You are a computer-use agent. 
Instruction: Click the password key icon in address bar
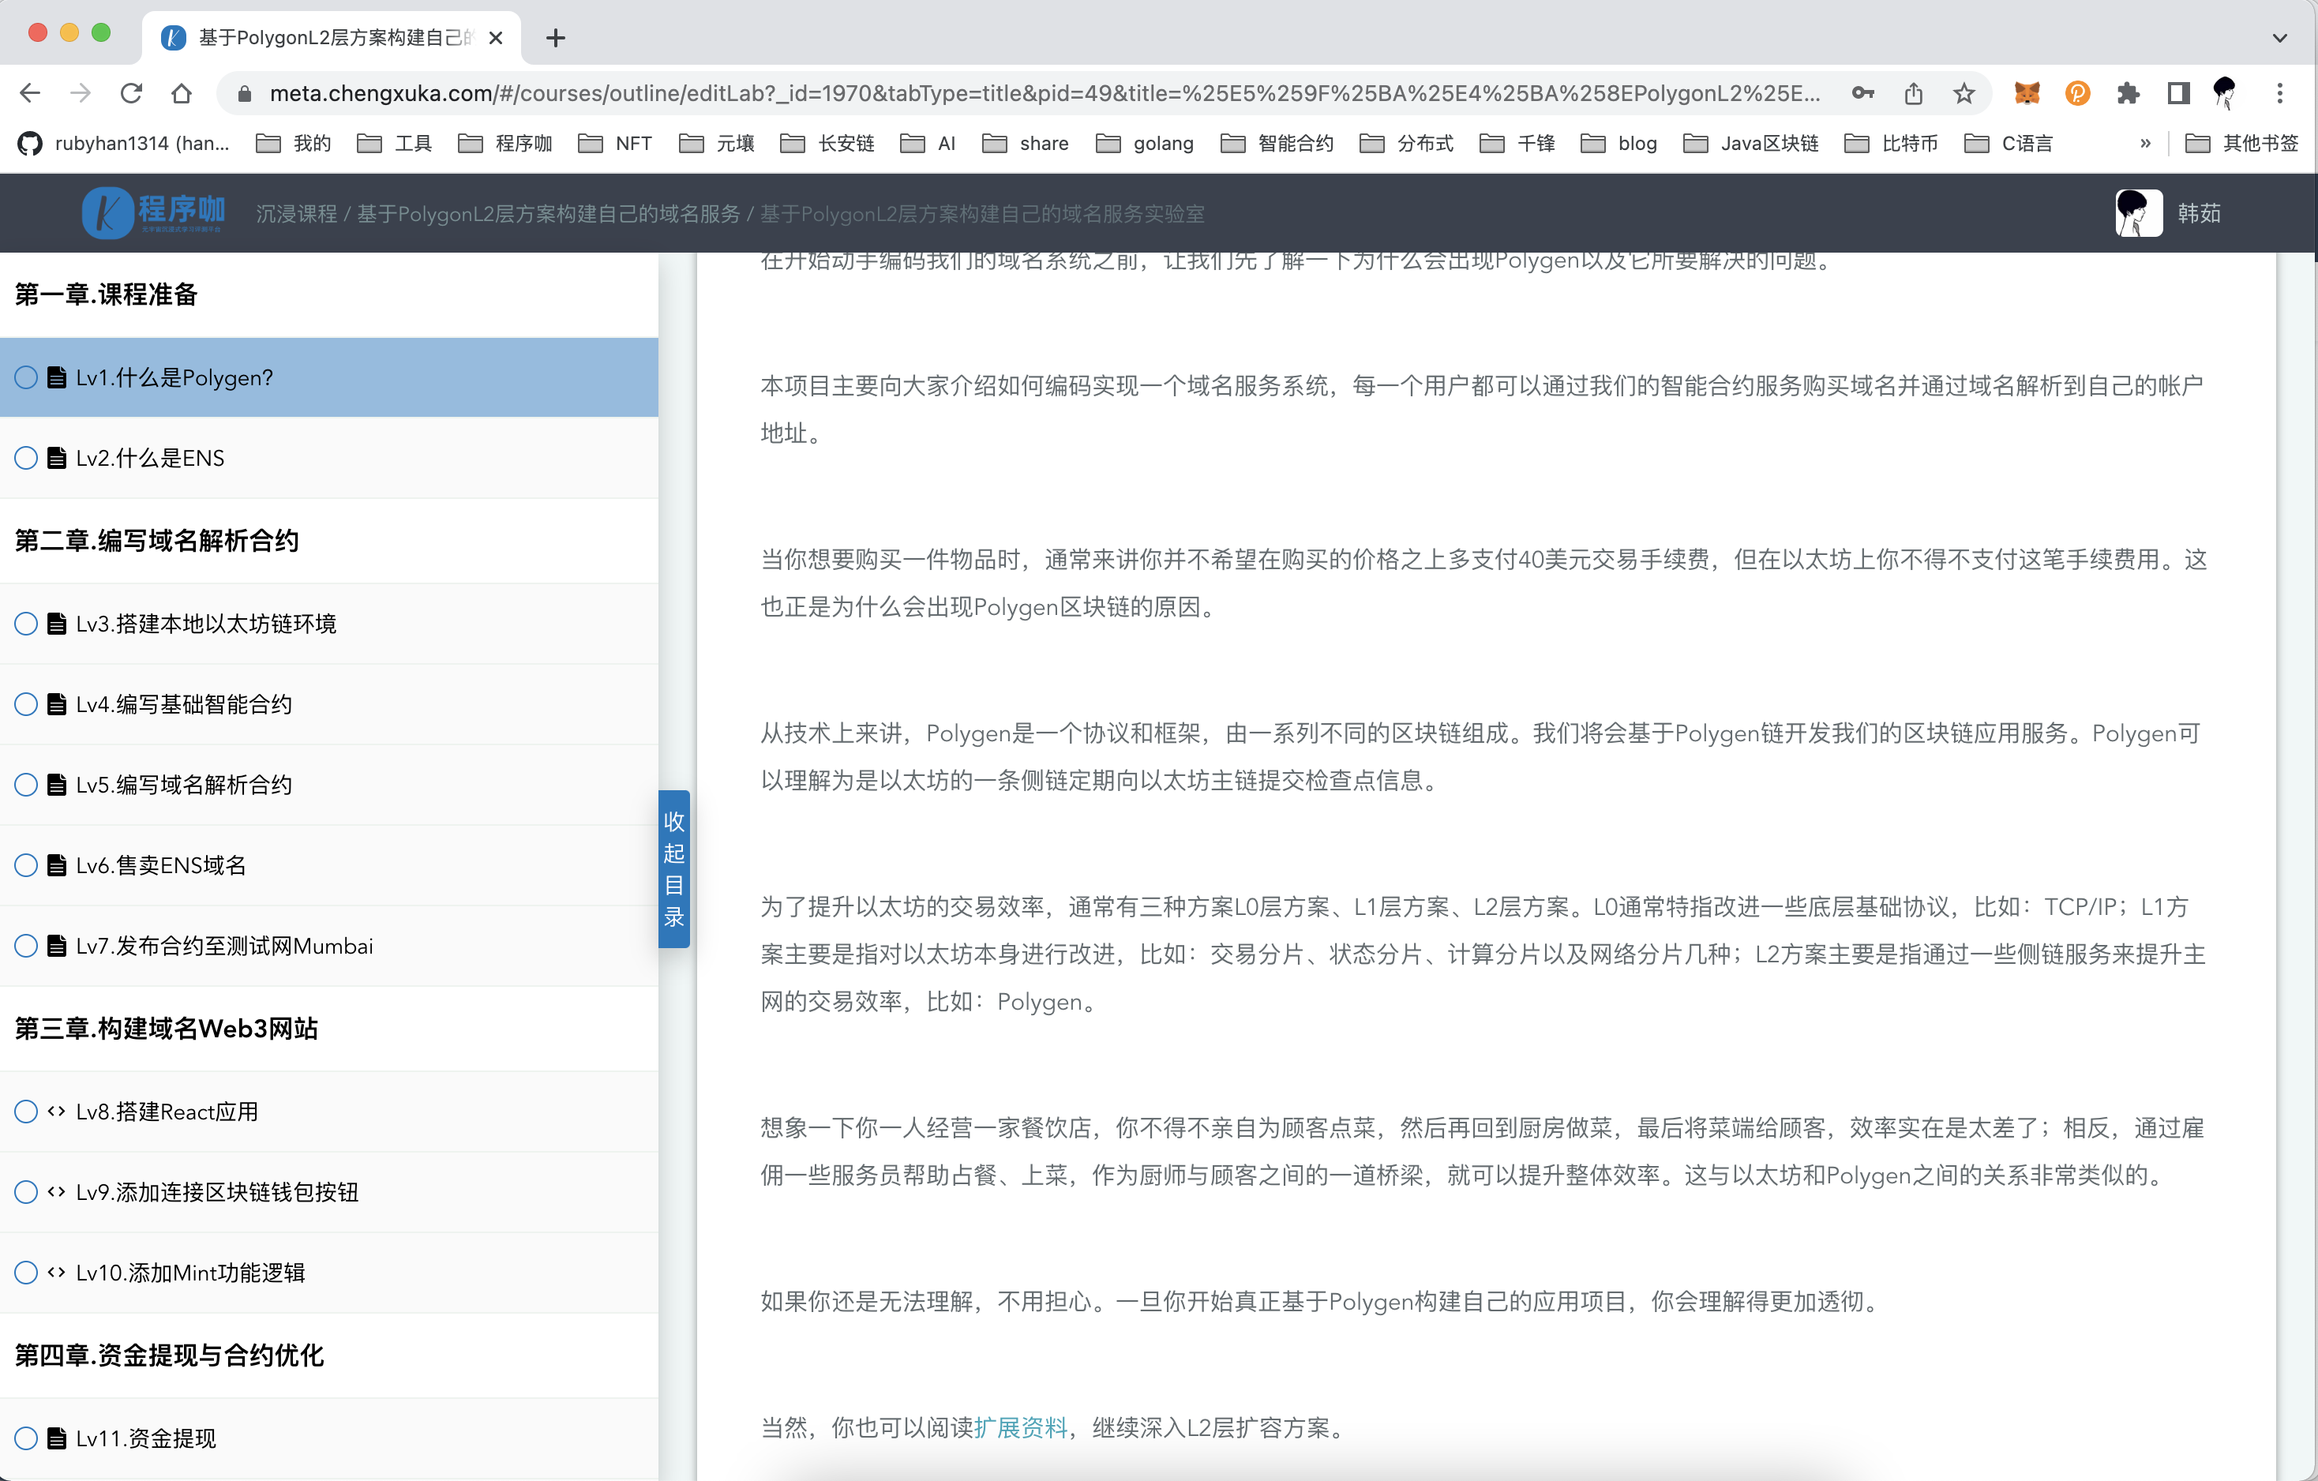pyautogui.click(x=1862, y=93)
